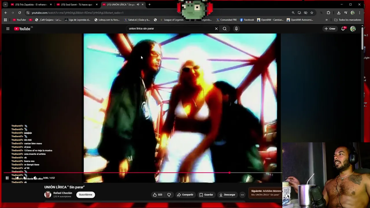The image size is (370, 208).
Task: Open Chrome three-dot menu
Action: pyautogui.click(x=360, y=13)
